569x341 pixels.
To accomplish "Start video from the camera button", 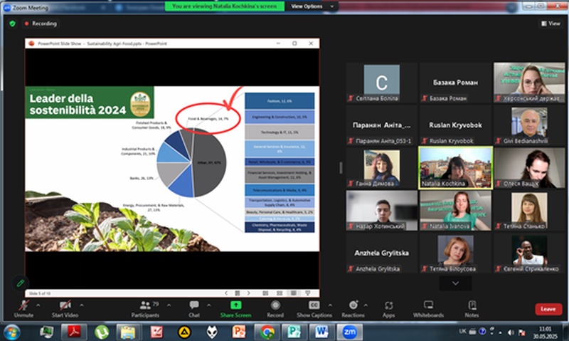I will pos(65,309).
